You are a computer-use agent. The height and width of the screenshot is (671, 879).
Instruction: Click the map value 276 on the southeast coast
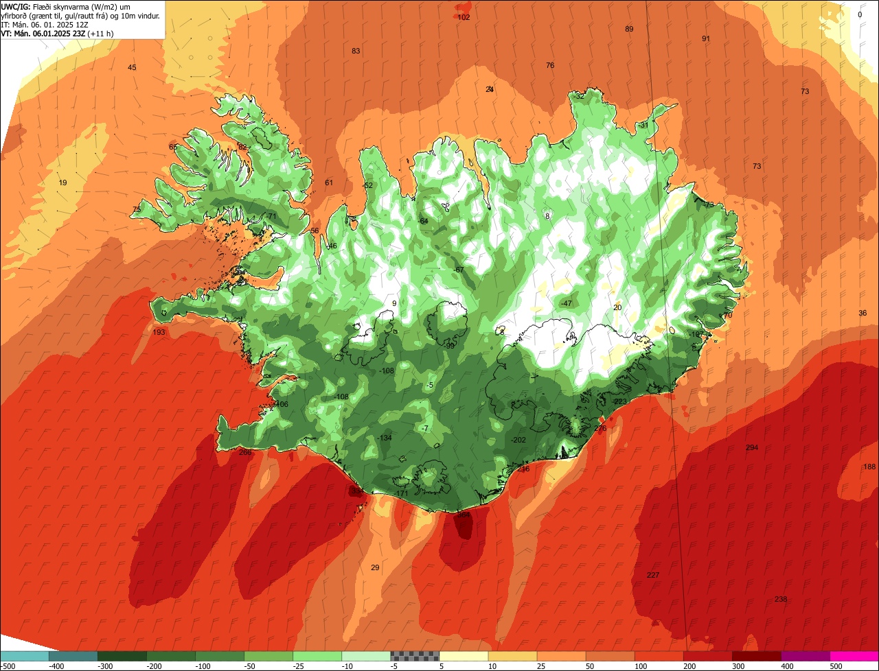(x=600, y=428)
